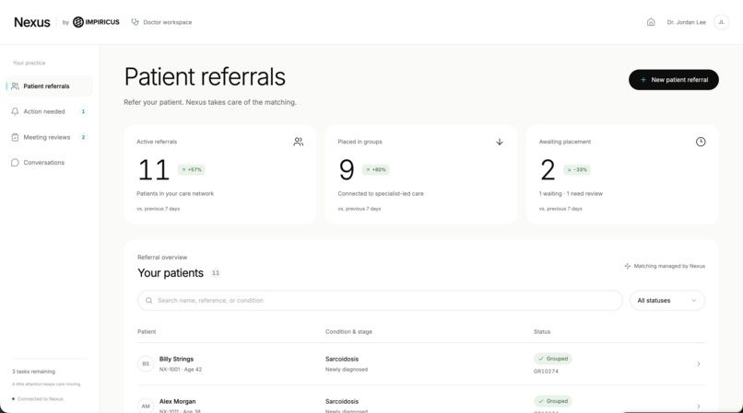Viewport: 743px width, 413px height.
Task: Click the Awaiting placement count 2
Action: pos(548,170)
